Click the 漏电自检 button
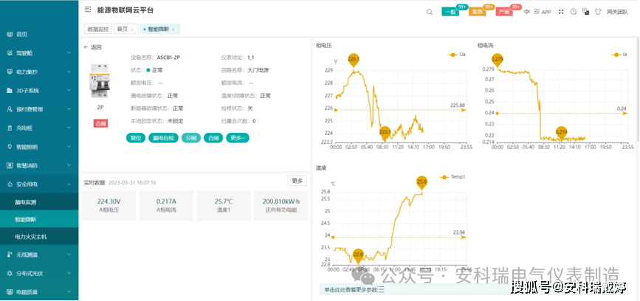Viewport: 640px width, 301px height. tap(163, 138)
